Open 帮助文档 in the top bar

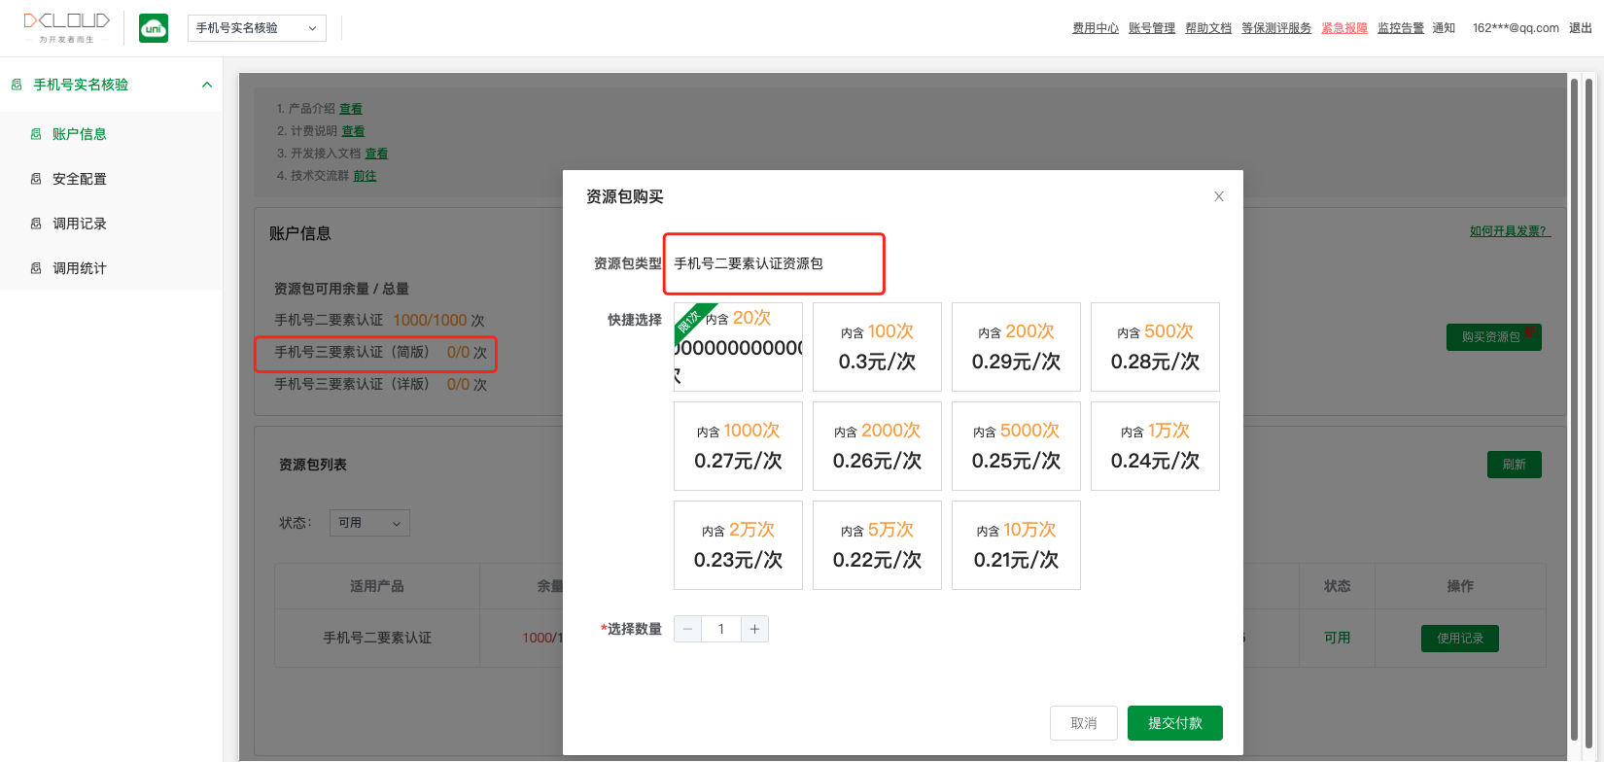click(x=1208, y=28)
